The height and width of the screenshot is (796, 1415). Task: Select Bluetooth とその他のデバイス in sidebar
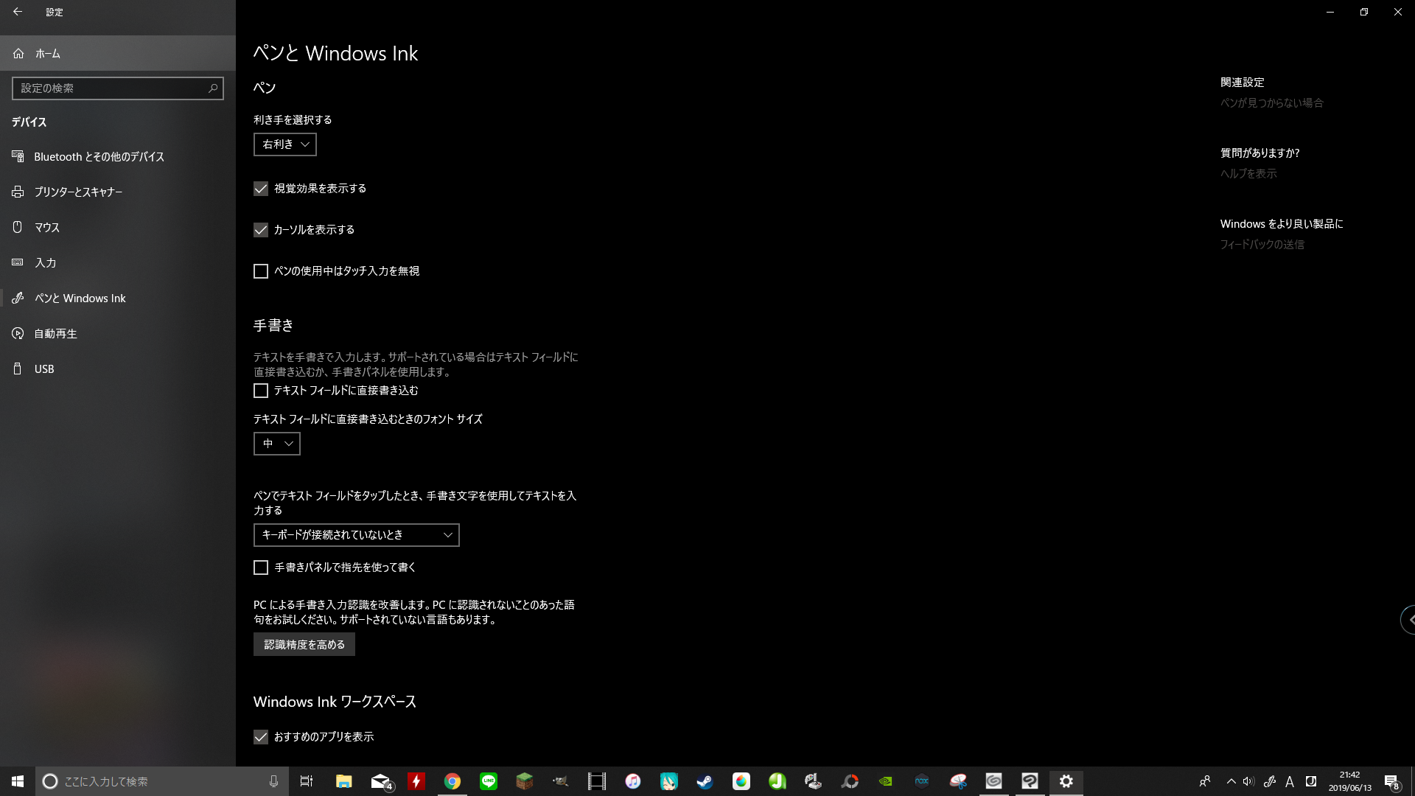[x=99, y=157]
